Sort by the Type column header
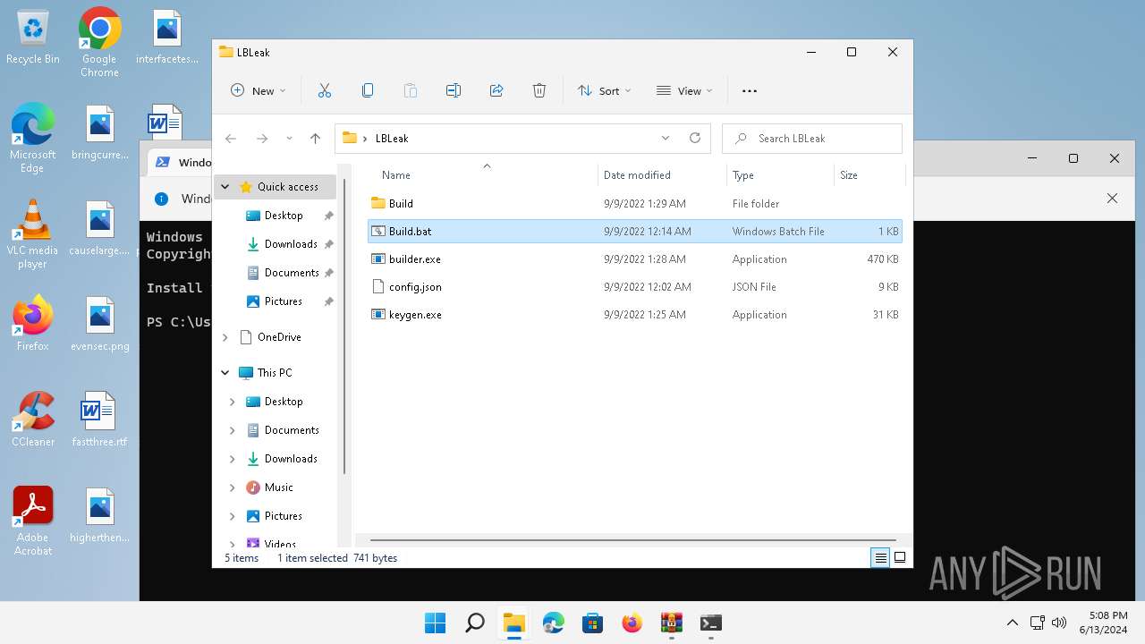The image size is (1145, 644). [779, 175]
